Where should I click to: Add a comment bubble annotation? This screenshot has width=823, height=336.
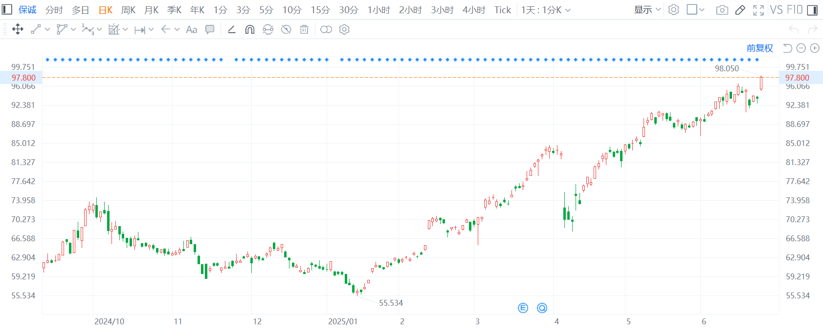click(210, 30)
